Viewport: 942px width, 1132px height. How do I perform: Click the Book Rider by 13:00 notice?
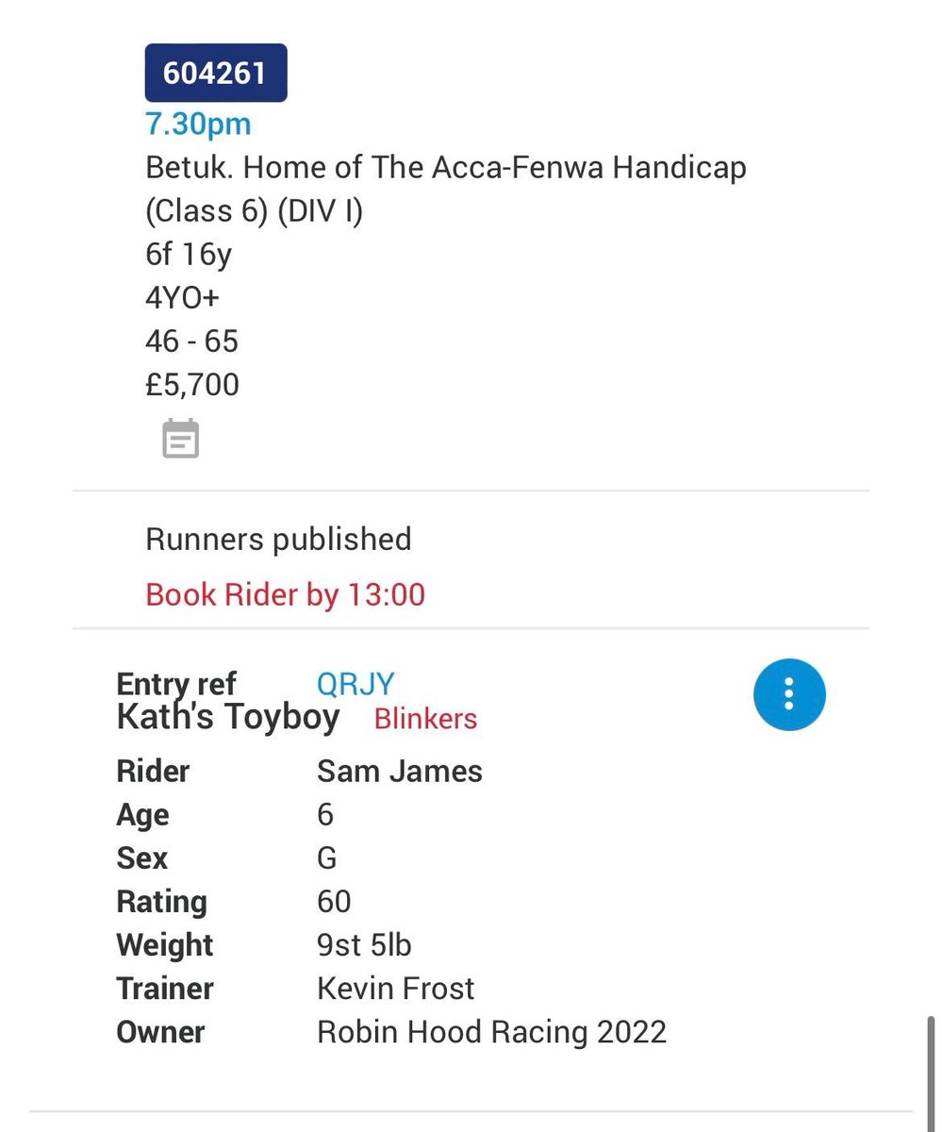tap(285, 594)
